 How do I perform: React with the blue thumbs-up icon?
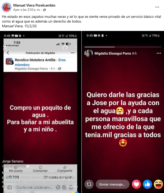[x=147, y=184]
